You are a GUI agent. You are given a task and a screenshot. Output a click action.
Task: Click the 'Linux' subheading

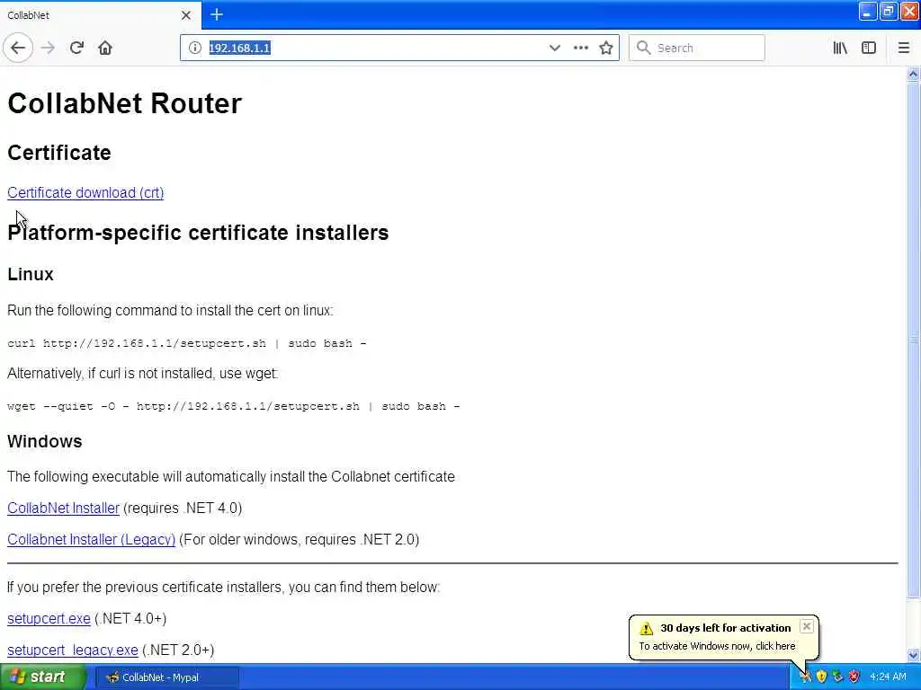click(x=31, y=274)
